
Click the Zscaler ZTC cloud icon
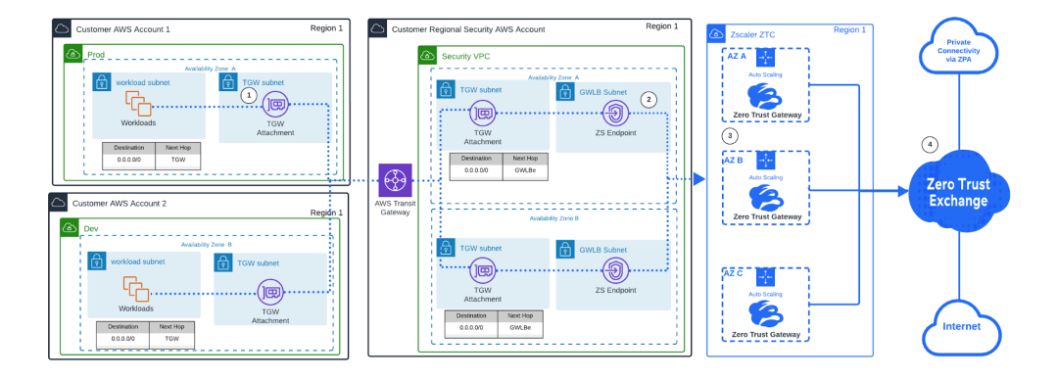pyautogui.click(x=715, y=33)
